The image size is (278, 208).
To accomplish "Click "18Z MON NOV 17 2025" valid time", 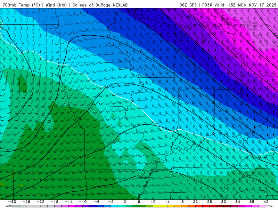I will pyautogui.click(x=252, y=5).
